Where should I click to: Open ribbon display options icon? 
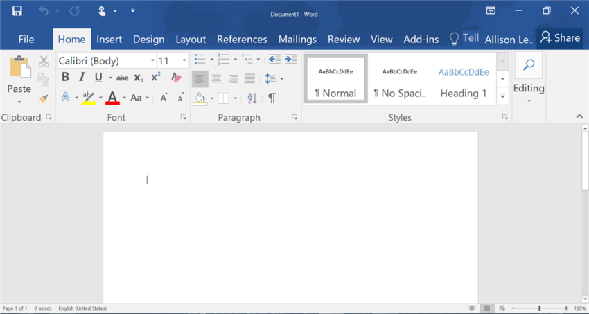[x=491, y=10]
